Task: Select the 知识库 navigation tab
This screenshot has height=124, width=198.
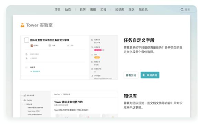Action: click(x=120, y=10)
